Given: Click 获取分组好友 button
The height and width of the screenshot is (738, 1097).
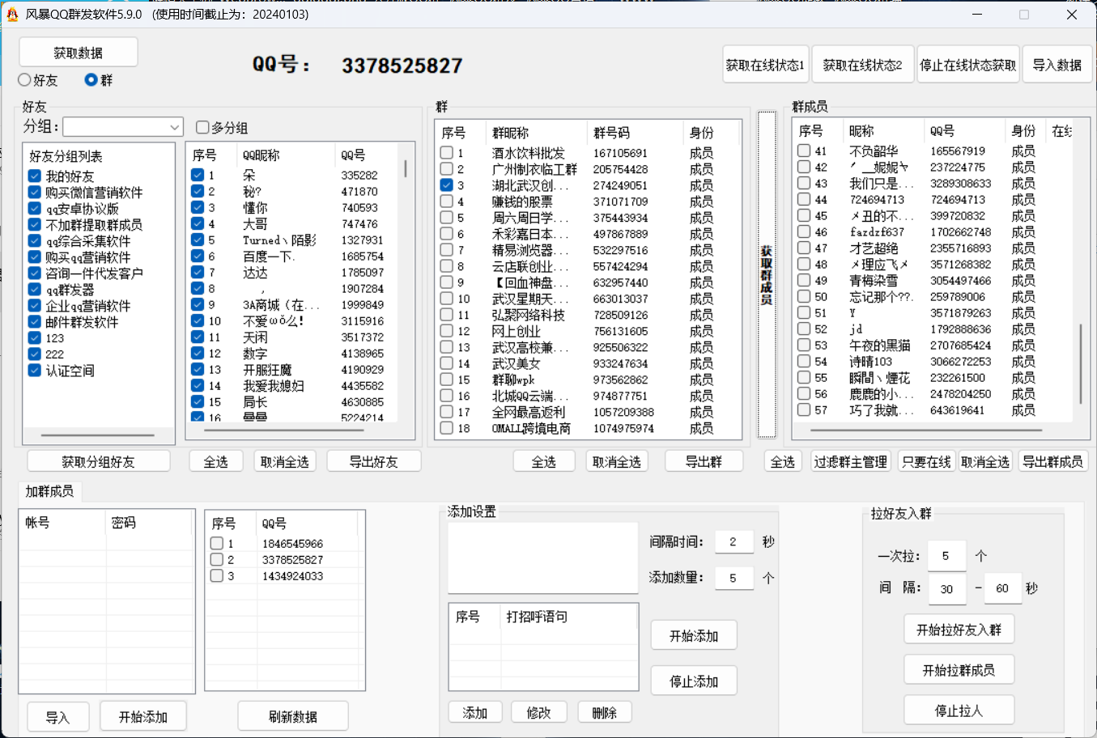Looking at the screenshot, I should (x=99, y=462).
